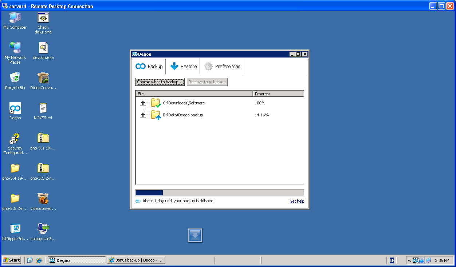Select videoconverter installer icon
The width and height of the screenshot is (456, 267).
(x=43, y=199)
